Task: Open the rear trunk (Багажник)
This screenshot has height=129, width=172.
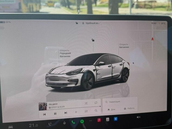Action: (x=124, y=46)
